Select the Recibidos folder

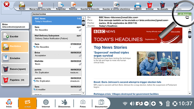click(15, 47)
